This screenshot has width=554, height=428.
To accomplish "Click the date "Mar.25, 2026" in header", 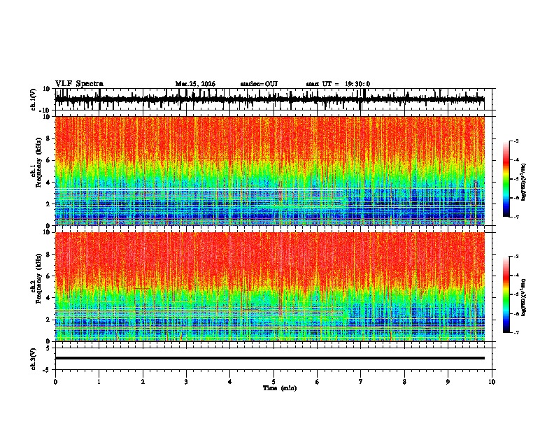I will click(195, 84).
